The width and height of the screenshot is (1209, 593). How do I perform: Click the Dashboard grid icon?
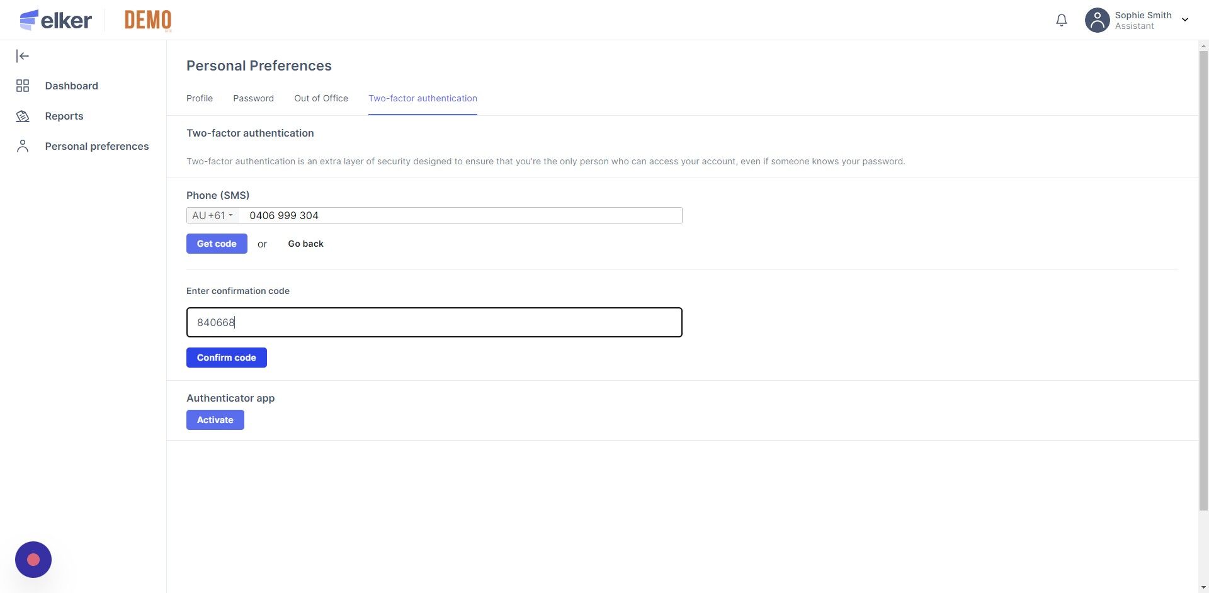(x=23, y=86)
